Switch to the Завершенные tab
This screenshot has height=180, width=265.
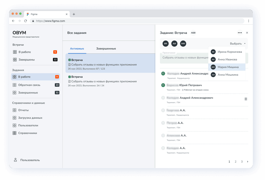[106, 49]
